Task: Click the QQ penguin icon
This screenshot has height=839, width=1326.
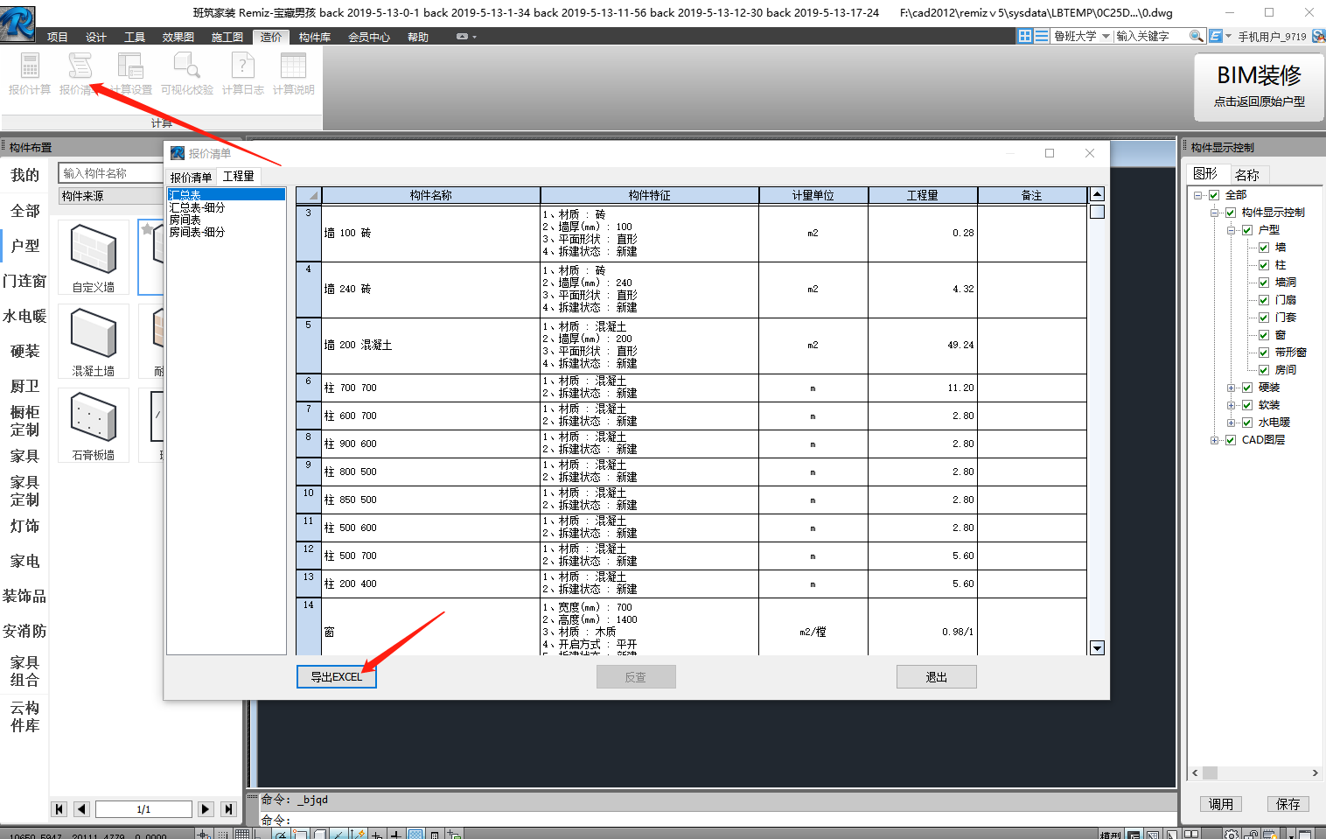Action: point(1318,36)
